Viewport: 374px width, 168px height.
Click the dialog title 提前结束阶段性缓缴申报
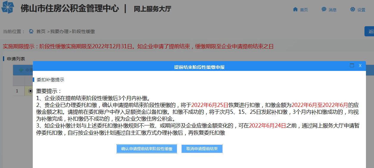pos(199,67)
